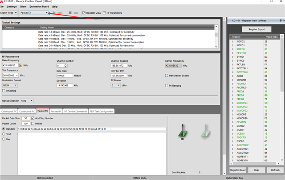The image size is (285, 180).
Task: Toggle the Register View checkbox
Action: tap(84, 13)
